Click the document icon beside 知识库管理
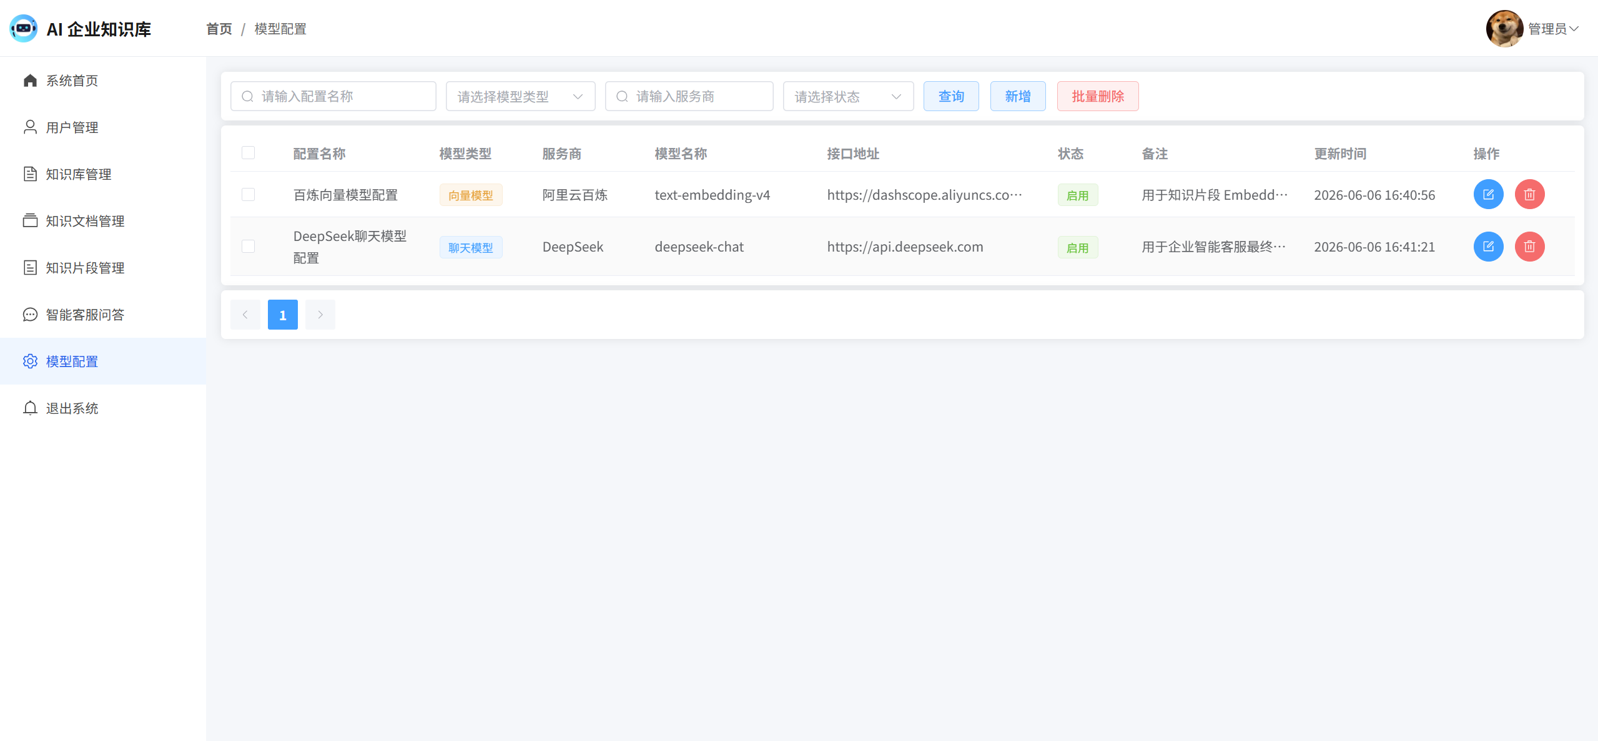The height and width of the screenshot is (741, 1598). (x=30, y=174)
